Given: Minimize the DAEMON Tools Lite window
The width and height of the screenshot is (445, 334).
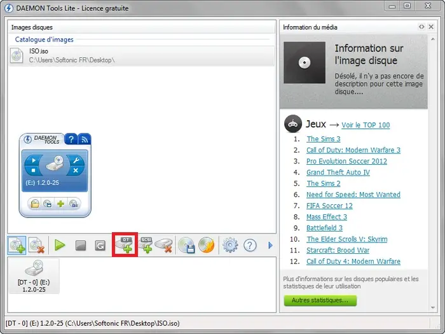Looking at the screenshot, I should (392, 6).
